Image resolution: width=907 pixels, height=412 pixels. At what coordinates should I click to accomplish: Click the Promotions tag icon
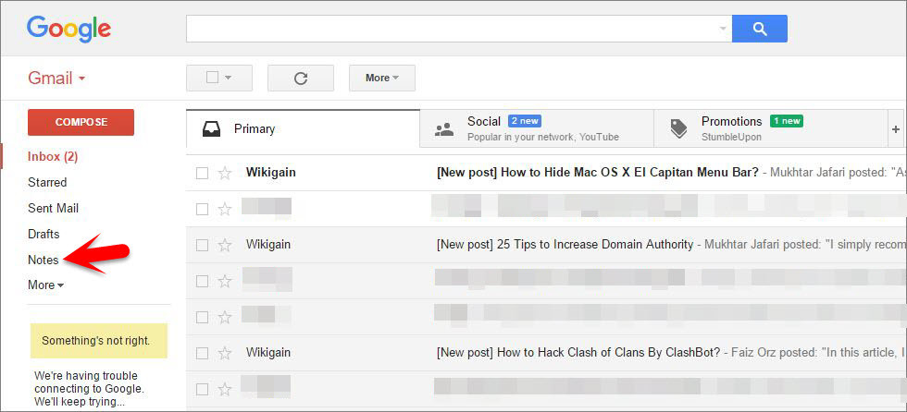(679, 129)
